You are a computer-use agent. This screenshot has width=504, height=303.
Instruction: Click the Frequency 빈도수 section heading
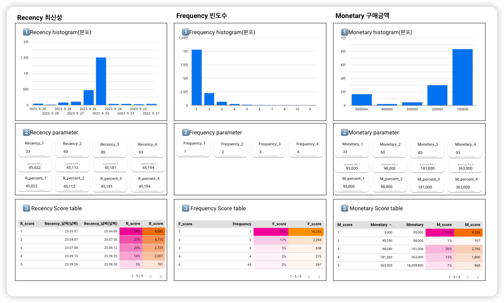tap(202, 16)
